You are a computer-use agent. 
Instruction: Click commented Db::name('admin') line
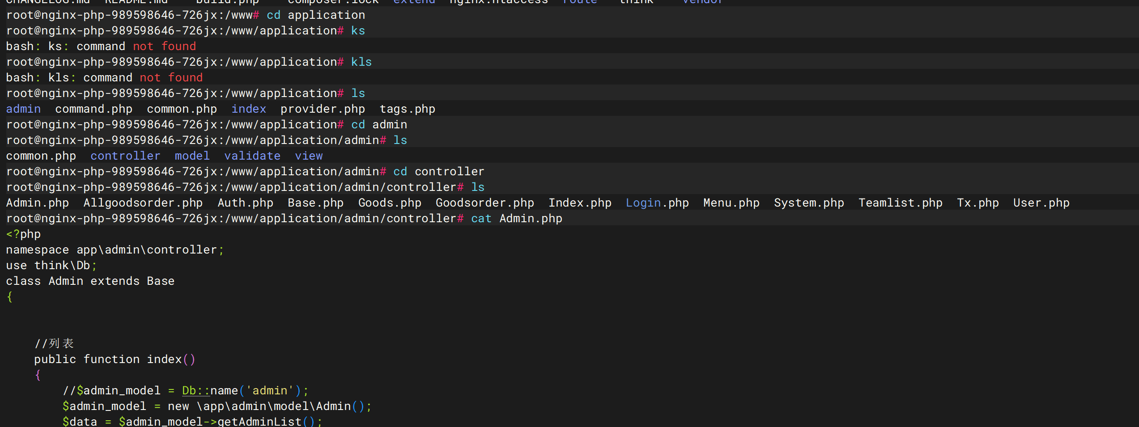186,390
